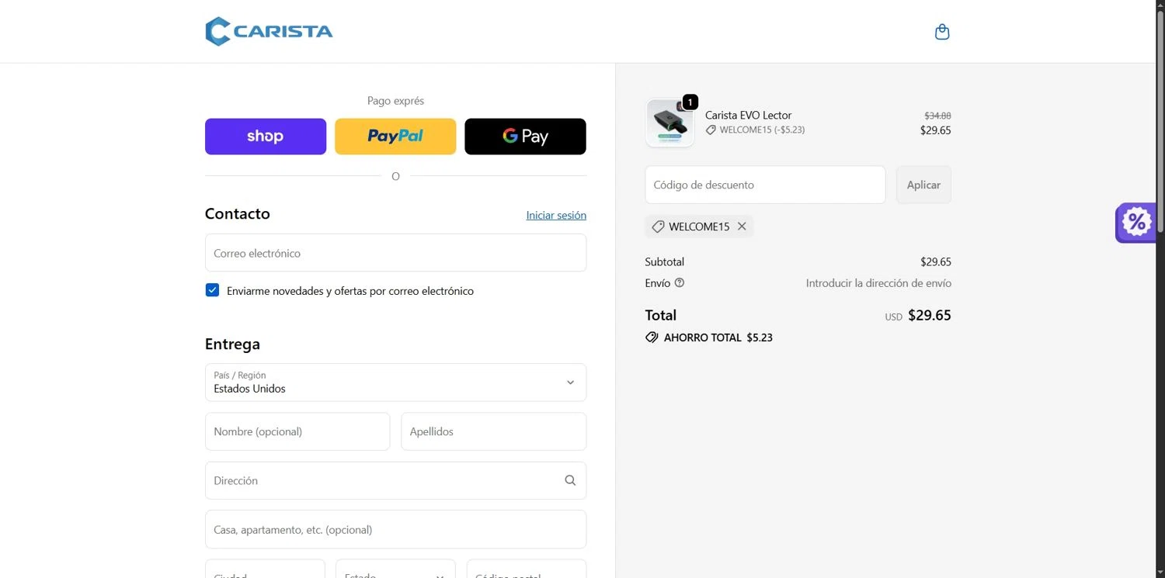Click the Carista EVO Lector product name
Image resolution: width=1165 pixels, height=578 pixels.
click(x=748, y=115)
